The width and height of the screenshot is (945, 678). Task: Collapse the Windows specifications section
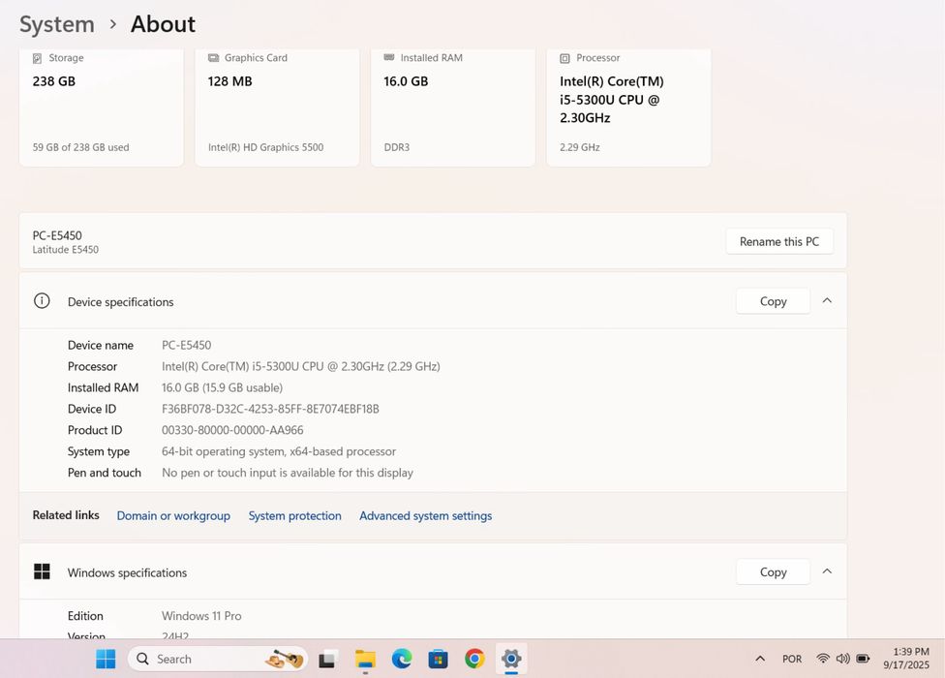tap(827, 571)
